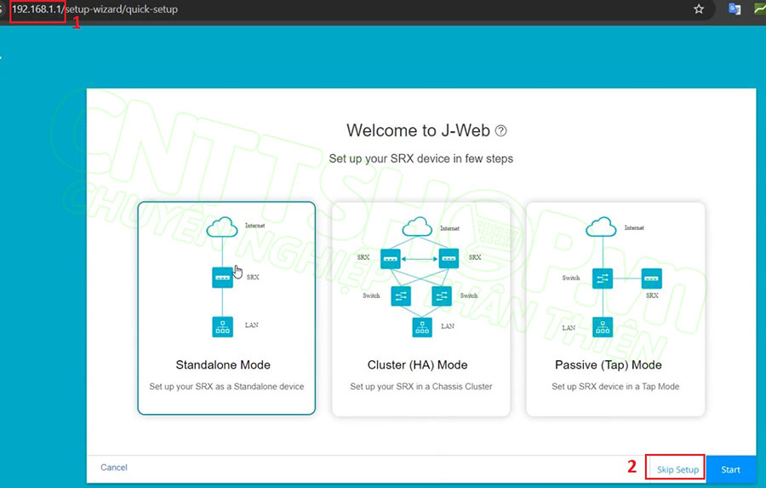This screenshot has width=766, height=488.
Task: Click the Skip Setup button
Action: (x=677, y=469)
